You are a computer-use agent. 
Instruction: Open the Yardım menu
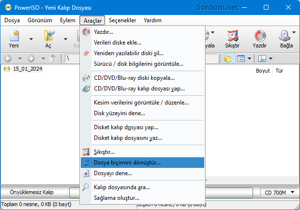(152, 20)
